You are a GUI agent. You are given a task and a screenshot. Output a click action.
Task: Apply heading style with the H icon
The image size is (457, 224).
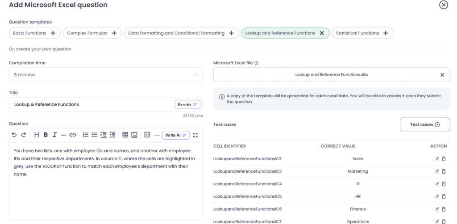pos(37,135)
